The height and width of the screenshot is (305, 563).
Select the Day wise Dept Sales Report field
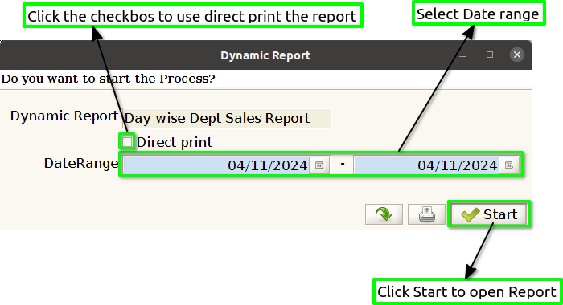coord(227,118)
